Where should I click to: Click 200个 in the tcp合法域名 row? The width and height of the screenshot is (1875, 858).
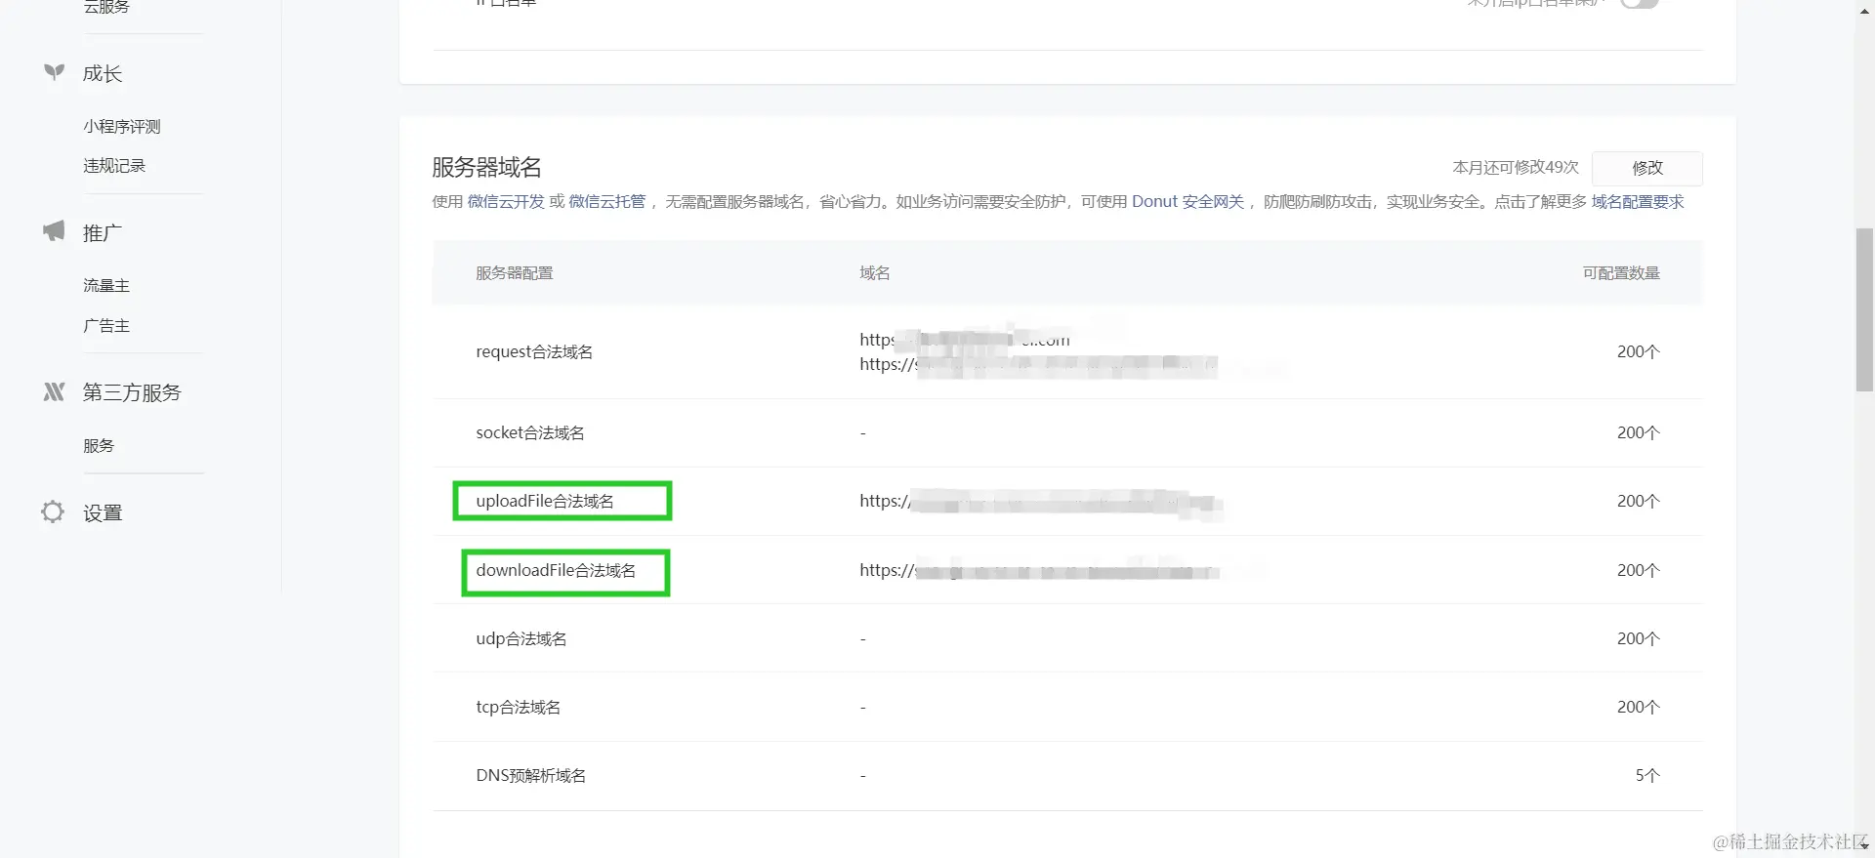pyautogui.click(x=1639, y=707)
